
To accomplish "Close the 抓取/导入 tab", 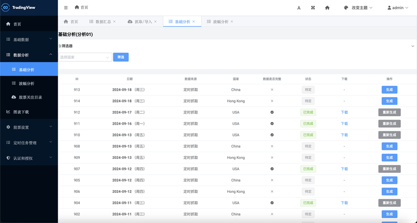I will 155,21.
